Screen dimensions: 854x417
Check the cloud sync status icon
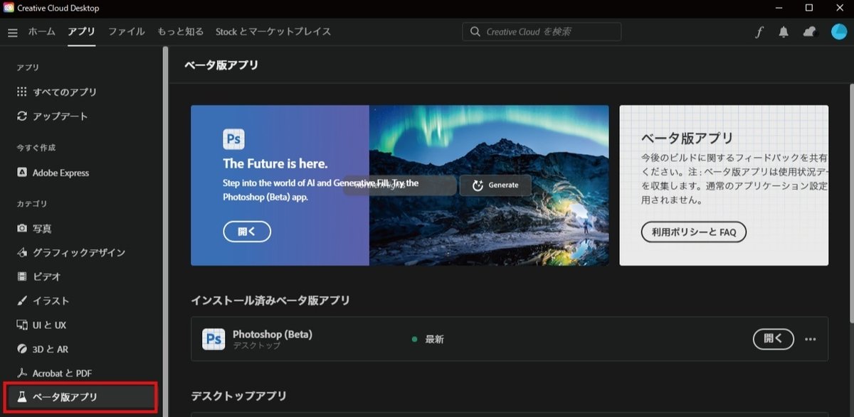pyautogui.click(x=810, y=32)
